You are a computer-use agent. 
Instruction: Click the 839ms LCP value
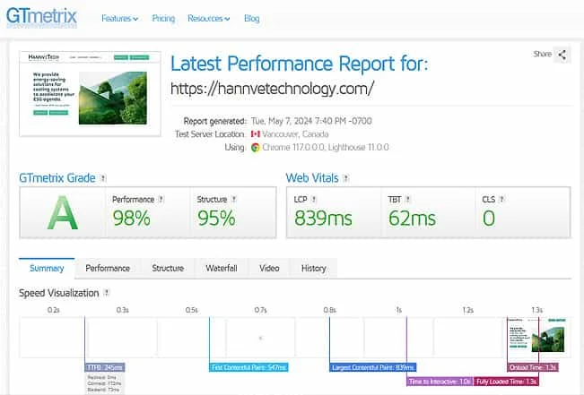(x=323, y=218)
